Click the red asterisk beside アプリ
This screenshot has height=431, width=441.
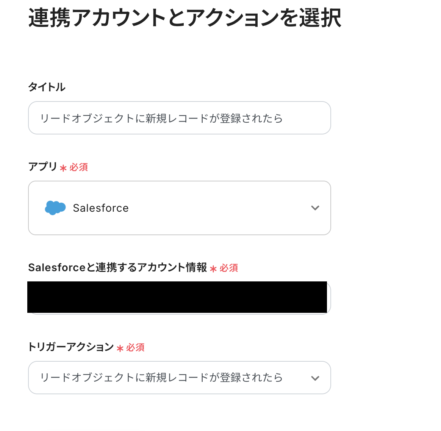point(63,168)
